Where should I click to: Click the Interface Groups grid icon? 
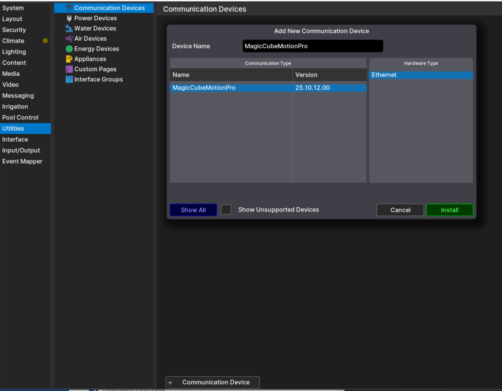click(69, 79)
